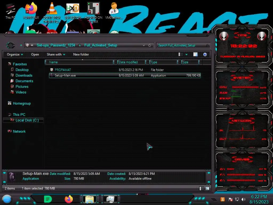
Task: Open VM0Technic desktop shortcut
Action: coord(114,11)
